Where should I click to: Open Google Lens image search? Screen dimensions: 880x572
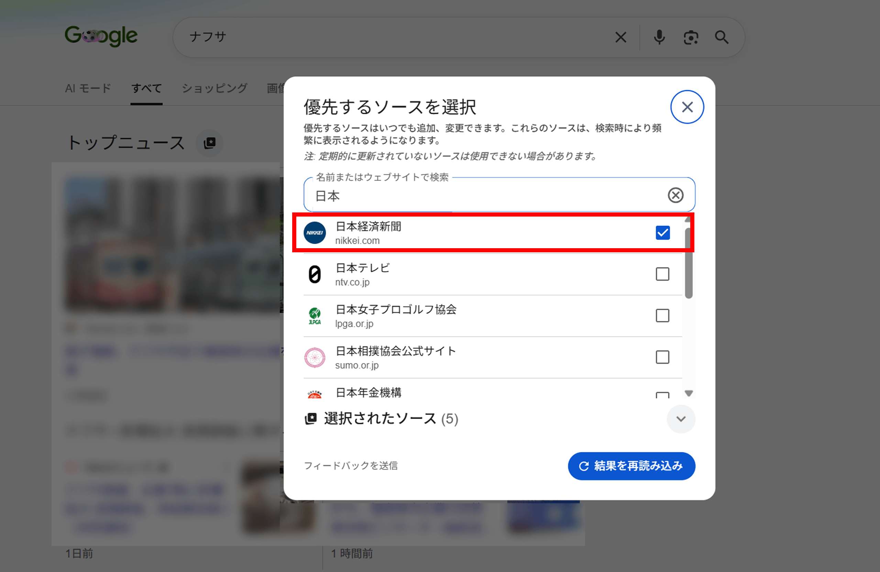pos(691,37)
